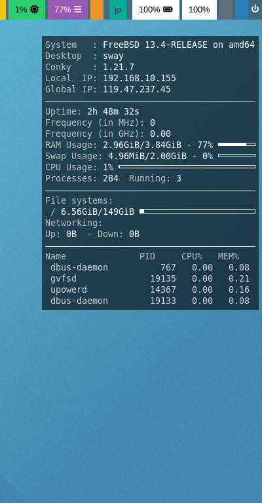Click PID 14367 in the process table
Image resolution: width=262 pixels, height=503 pixels.
[163, 289]
